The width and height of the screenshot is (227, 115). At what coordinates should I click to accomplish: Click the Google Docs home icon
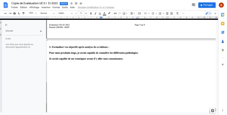[6, 5]
